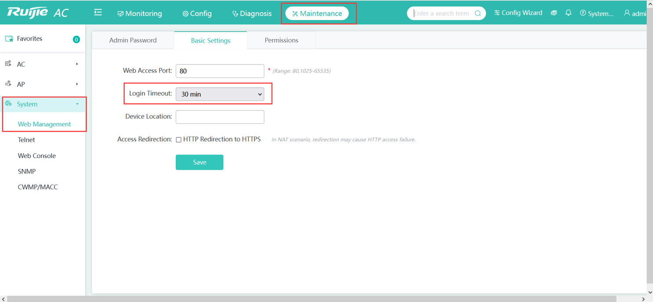The width and height of the screenshot is (653, 302).
Task: Click the scroll-left arrow at bottom
Action: click(x=4, y=299)
